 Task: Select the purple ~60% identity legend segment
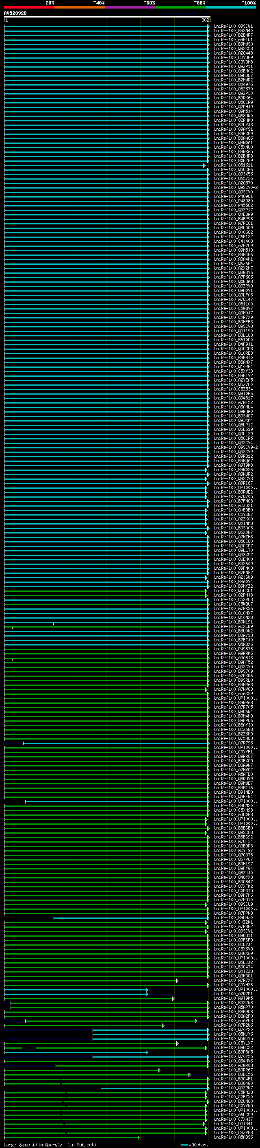coord(130,7)
